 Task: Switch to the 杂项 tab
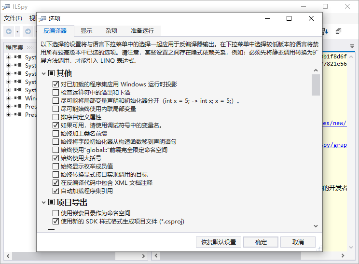tap(111, 31)
